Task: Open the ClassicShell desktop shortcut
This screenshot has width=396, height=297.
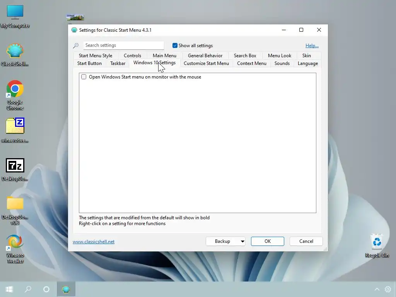Action: [15, 55]
